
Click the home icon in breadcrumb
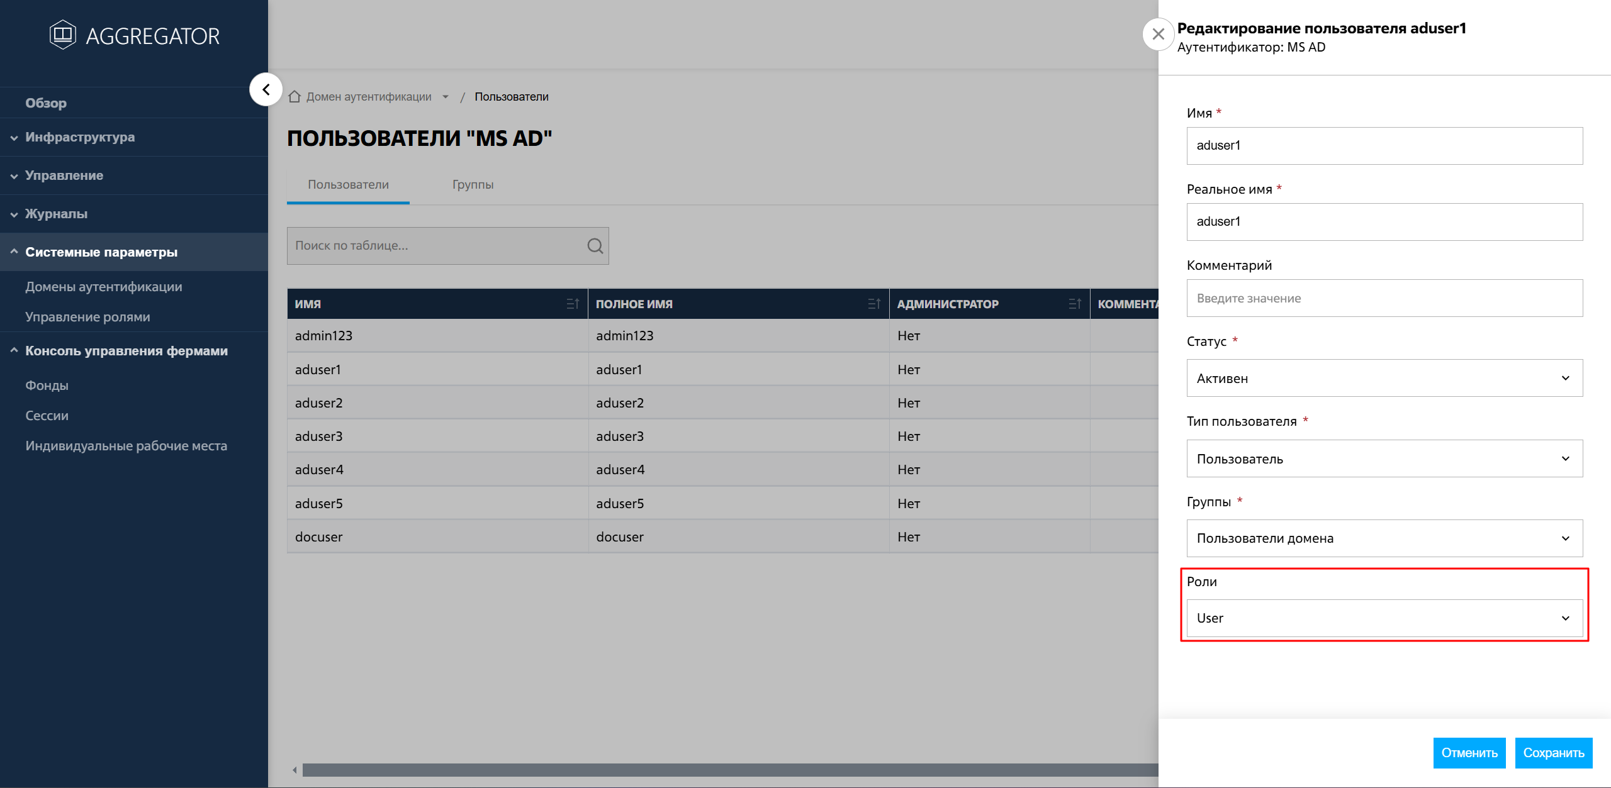pyautogui.click(x=295, y=97)
